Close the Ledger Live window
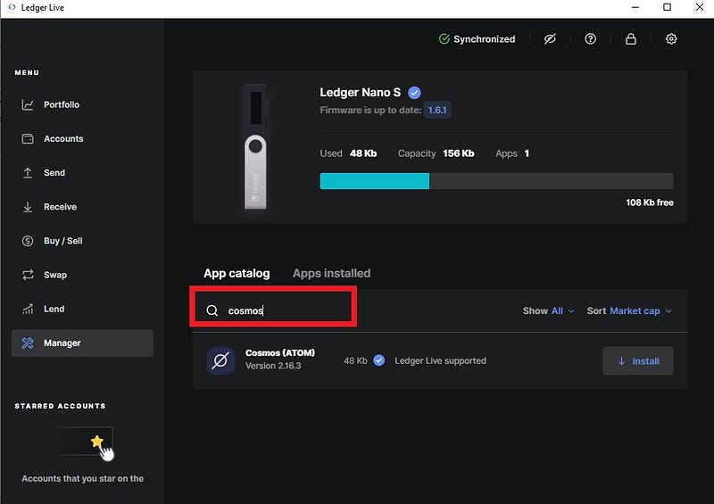714x504 pixels. (700, 7)
